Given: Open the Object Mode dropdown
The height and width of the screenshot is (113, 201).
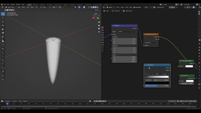Looking at the screenshot, I should (x=11, y=7).
